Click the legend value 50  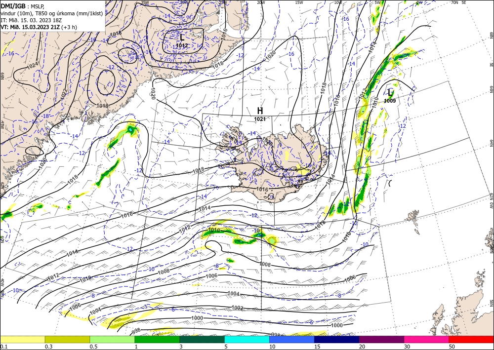[x=452, y=347]
